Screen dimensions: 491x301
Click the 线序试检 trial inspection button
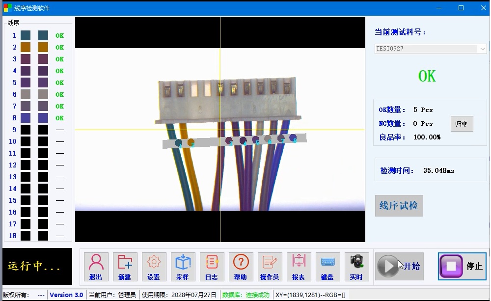point(399,206)
